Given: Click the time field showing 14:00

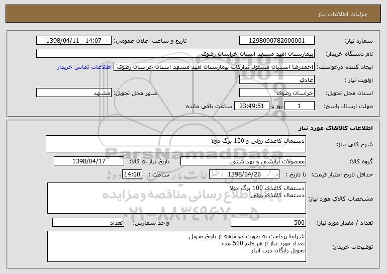Looking at the screenshot, I should pos(132,174).
